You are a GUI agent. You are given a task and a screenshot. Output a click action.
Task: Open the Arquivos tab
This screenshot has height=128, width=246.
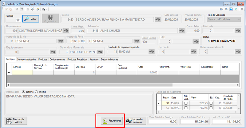point(94,60)
